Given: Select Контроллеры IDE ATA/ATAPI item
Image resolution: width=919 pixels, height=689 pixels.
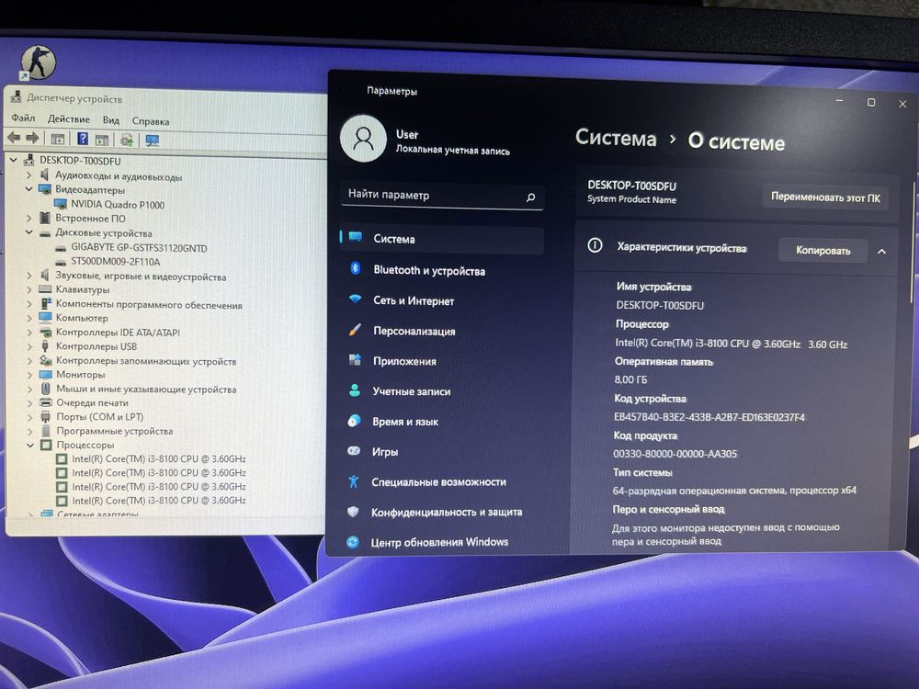Looking at the screenshot, I should pyautogui.click(x=118, y=333).
